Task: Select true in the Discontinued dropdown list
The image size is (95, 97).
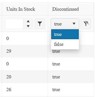Action: (x=65, y=34)
